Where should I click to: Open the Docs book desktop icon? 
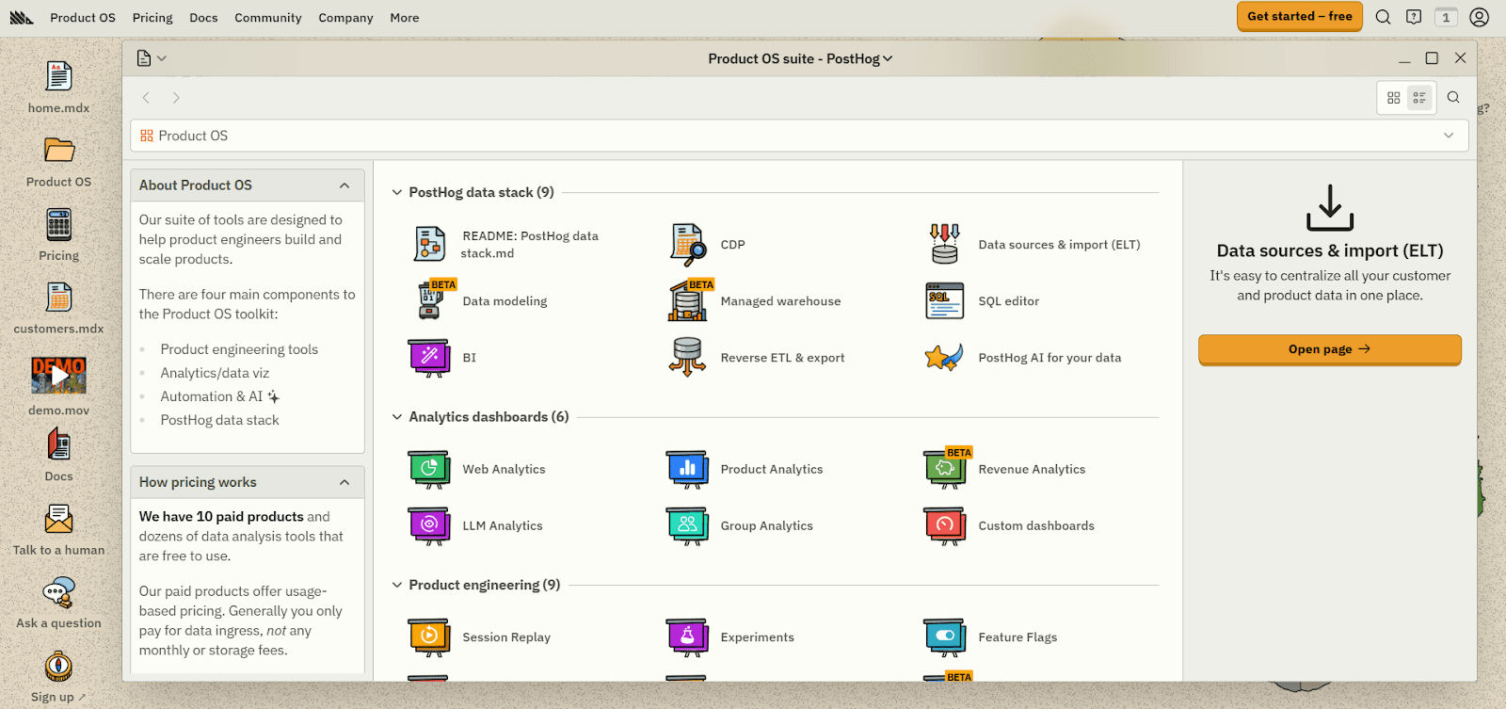coord(58,444)
